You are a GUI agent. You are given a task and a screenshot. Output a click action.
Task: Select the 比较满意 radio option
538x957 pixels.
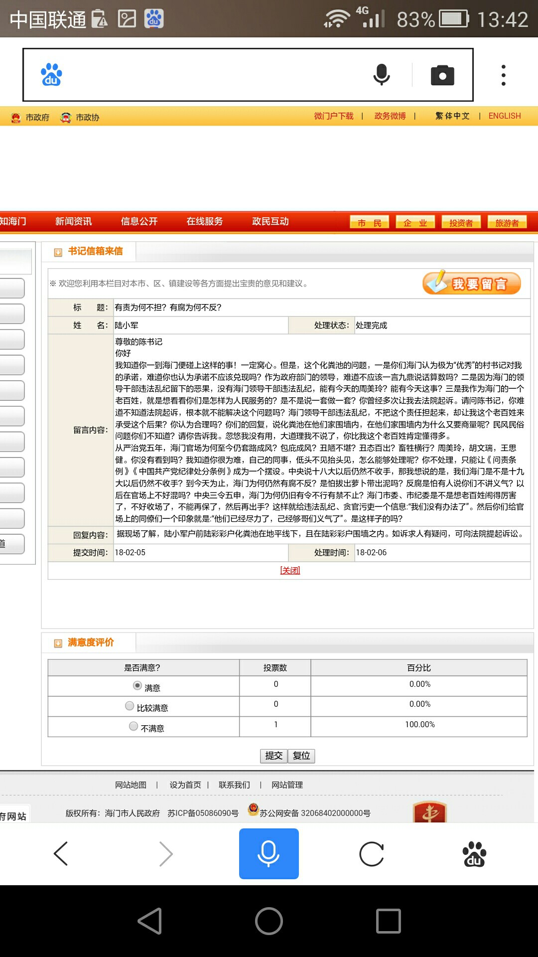pos(130,706)
